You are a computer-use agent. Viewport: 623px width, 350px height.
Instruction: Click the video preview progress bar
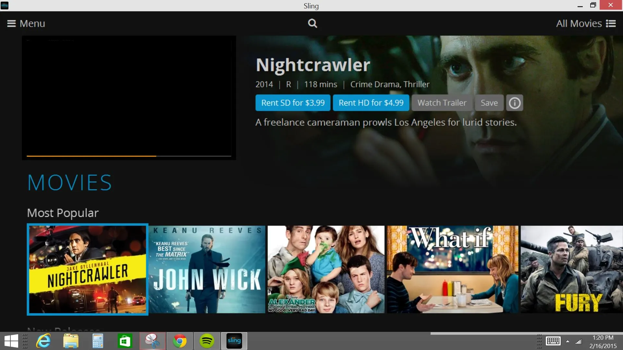(129, 156)
